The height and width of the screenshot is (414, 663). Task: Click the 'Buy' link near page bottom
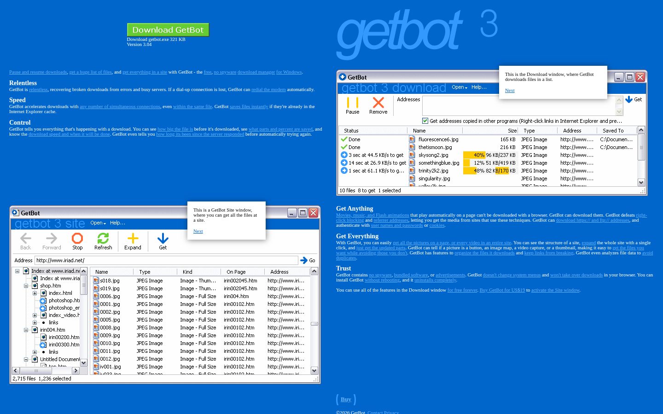click(x=346, y=399)
